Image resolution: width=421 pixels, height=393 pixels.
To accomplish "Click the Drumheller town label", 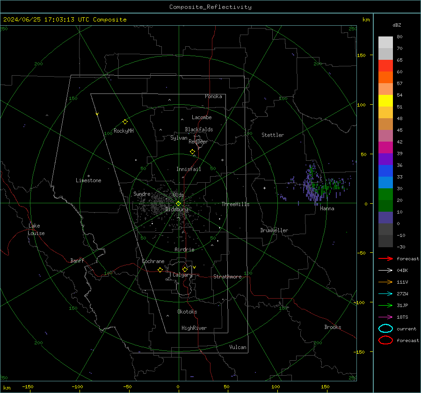I will point(274,230).
